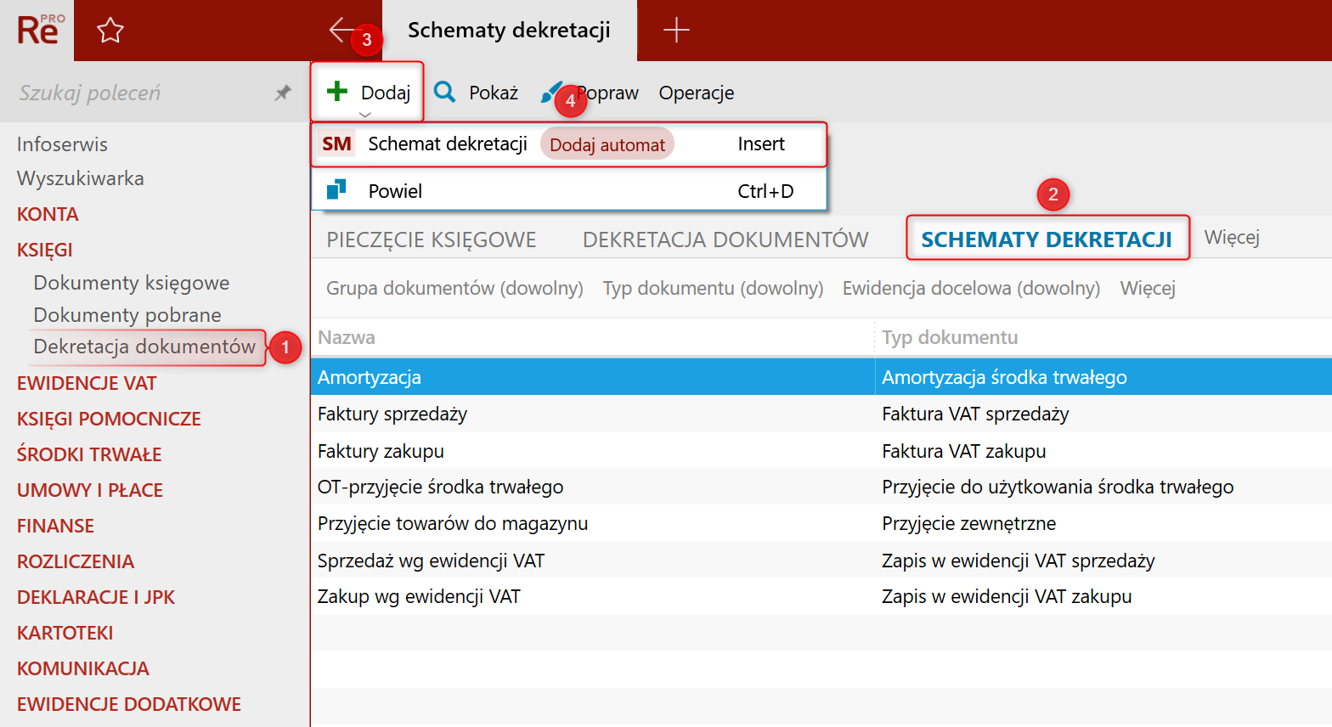Switch to Schematy dekretacji tab
This screenshot has height=727, width=1332.
[x=1047, y=240]
